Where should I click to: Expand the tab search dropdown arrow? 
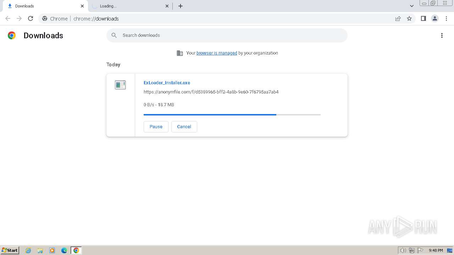pyautogui.click(x=412, y=6)
